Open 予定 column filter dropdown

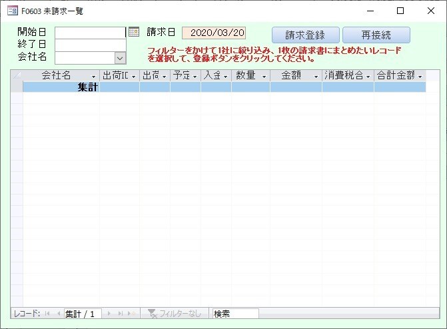tap(195, 77)
